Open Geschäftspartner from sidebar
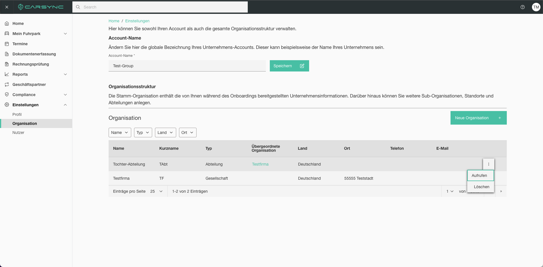This screenshot has width=543, height=267. coord(29,84)
